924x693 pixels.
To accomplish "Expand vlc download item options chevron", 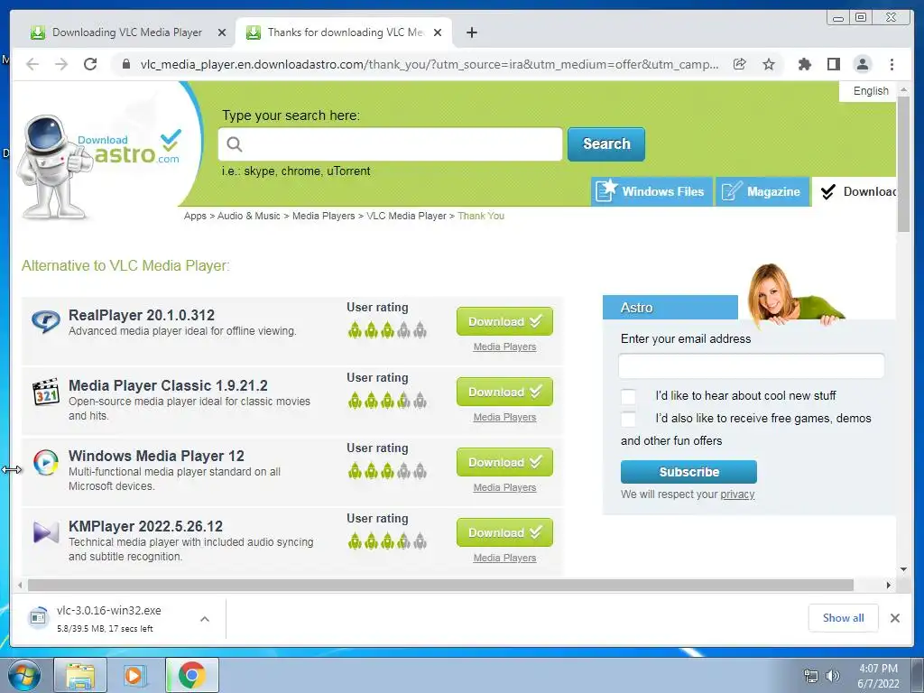I will pos(205,619).
